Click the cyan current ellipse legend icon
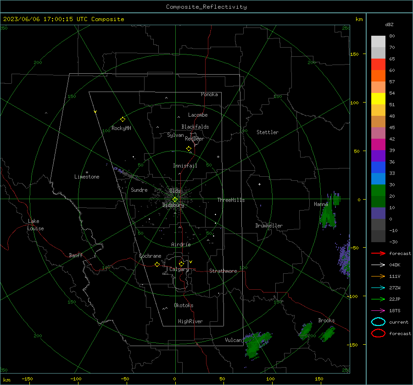This screenshot has height=385, width=413. pos(378,322)
